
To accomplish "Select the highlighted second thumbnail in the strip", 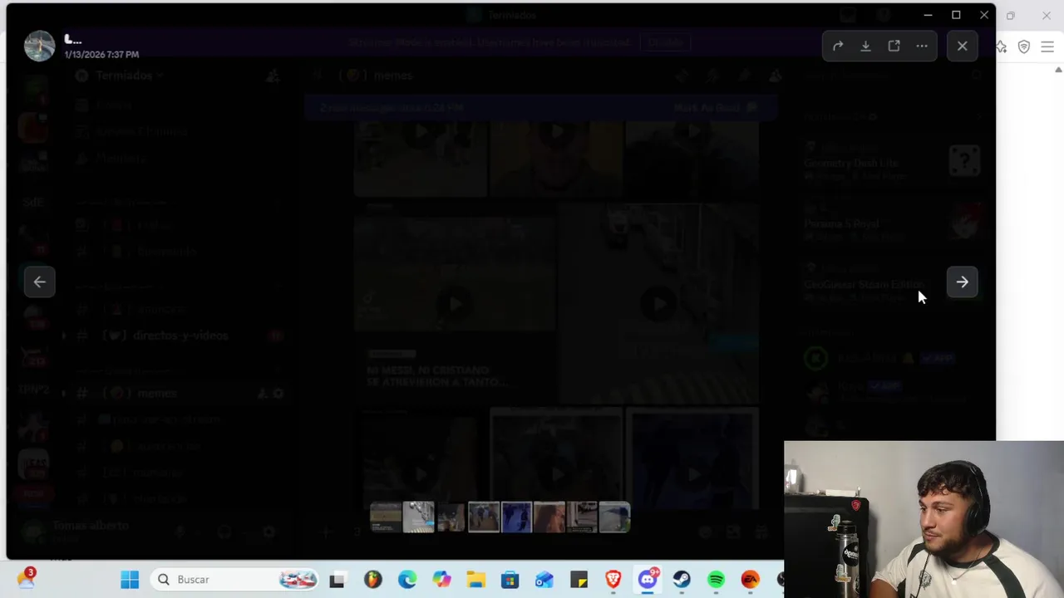I will [x=418, y=517].
